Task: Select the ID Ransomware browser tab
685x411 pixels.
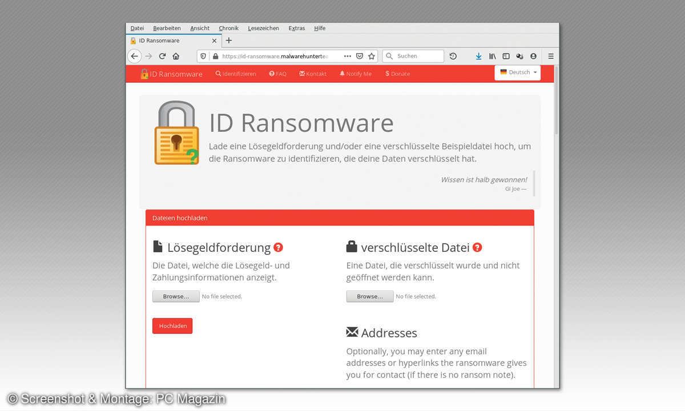Action: click(x=174, y=41)
